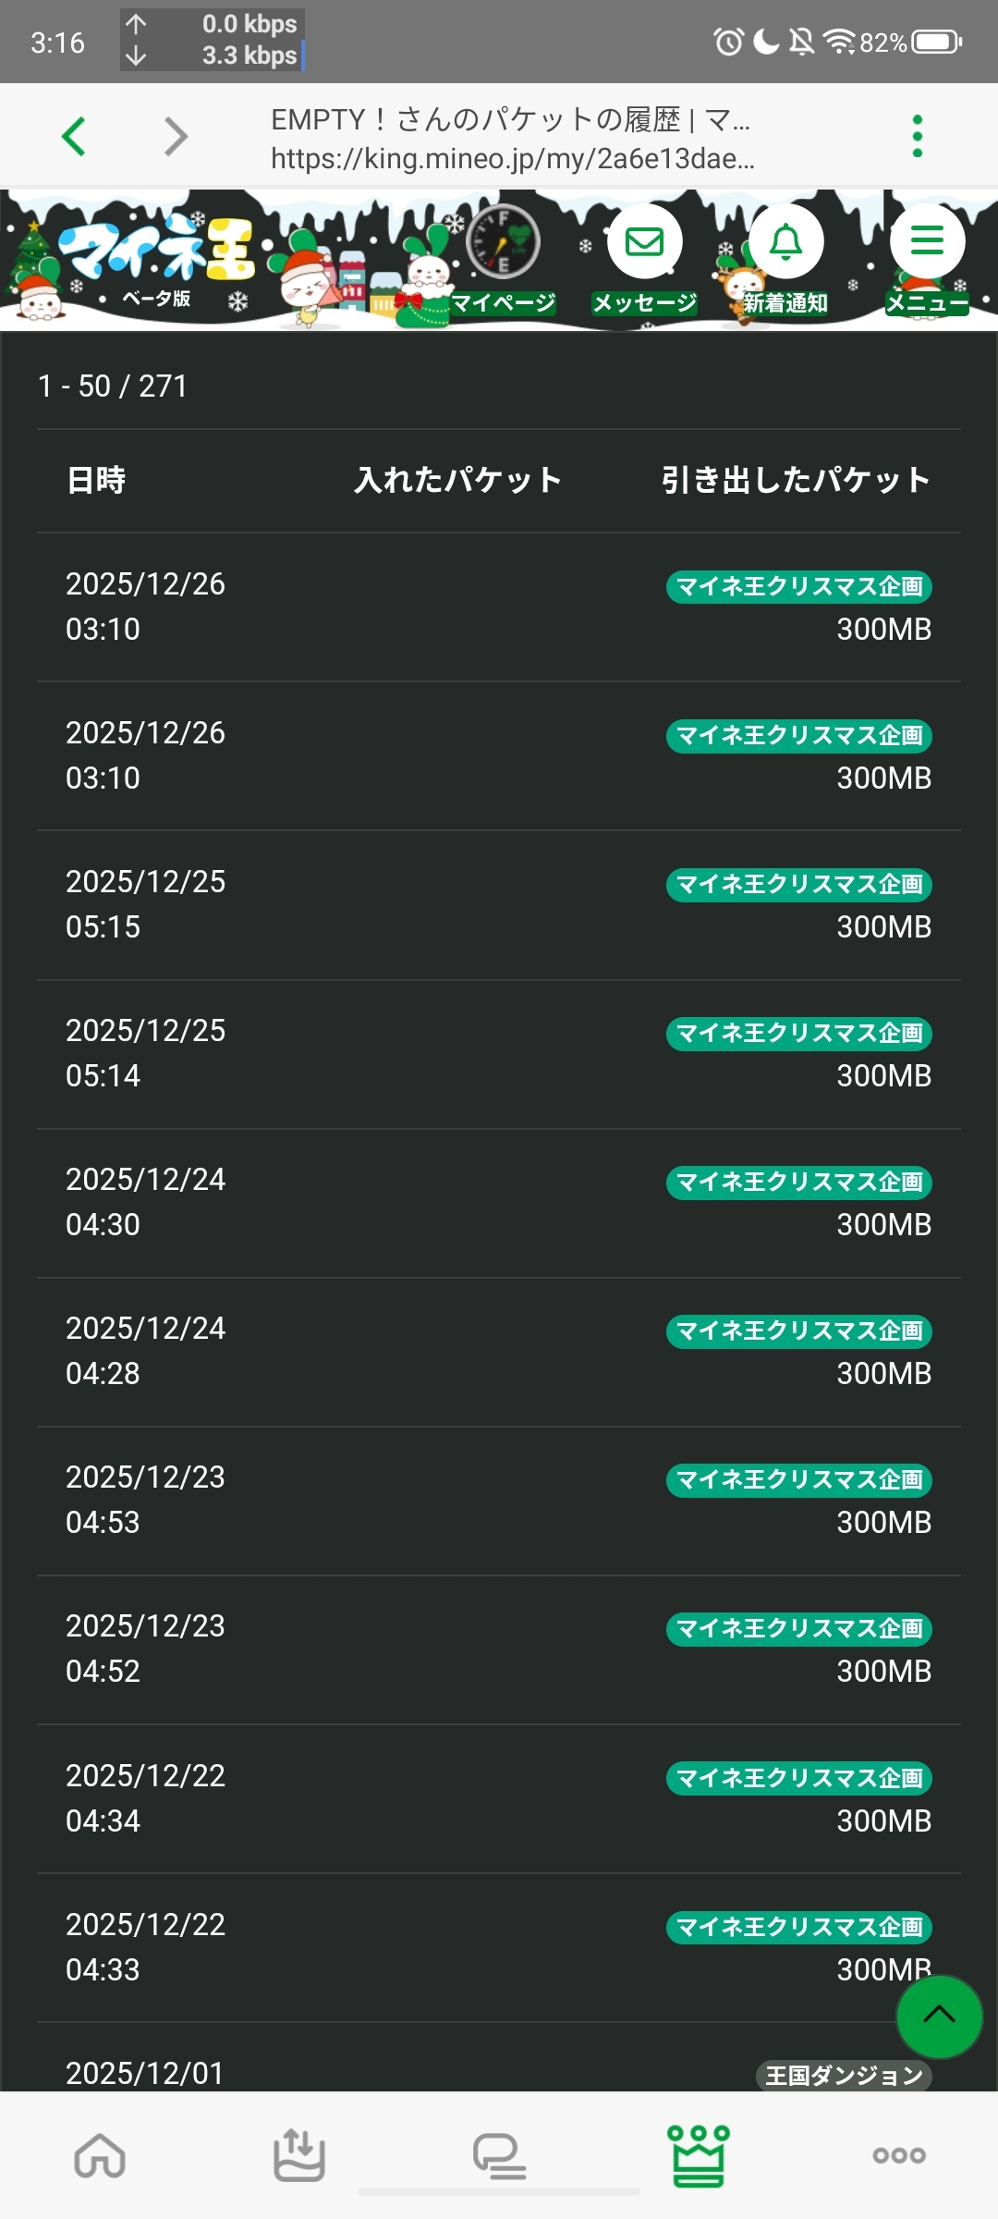Tap the browser back arrow

pyautogui.click(x=74, y=137)
